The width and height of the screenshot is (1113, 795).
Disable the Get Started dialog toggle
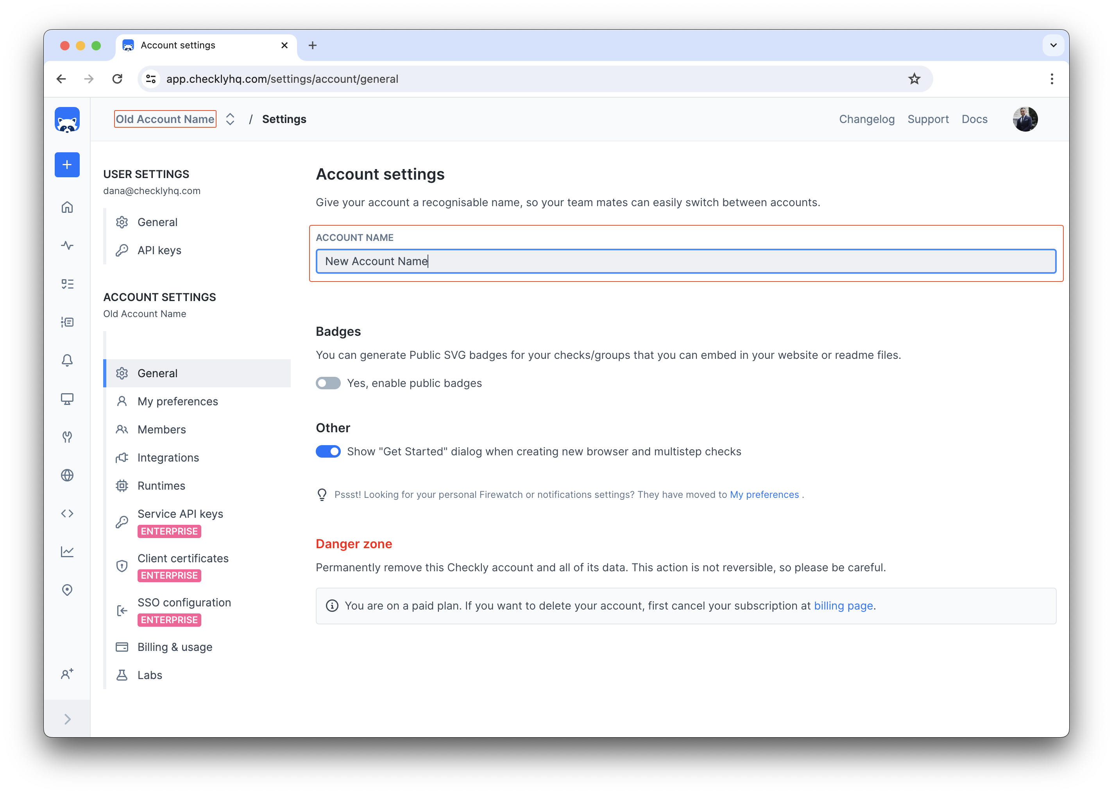pyautogui.click(x=327, y=452)
